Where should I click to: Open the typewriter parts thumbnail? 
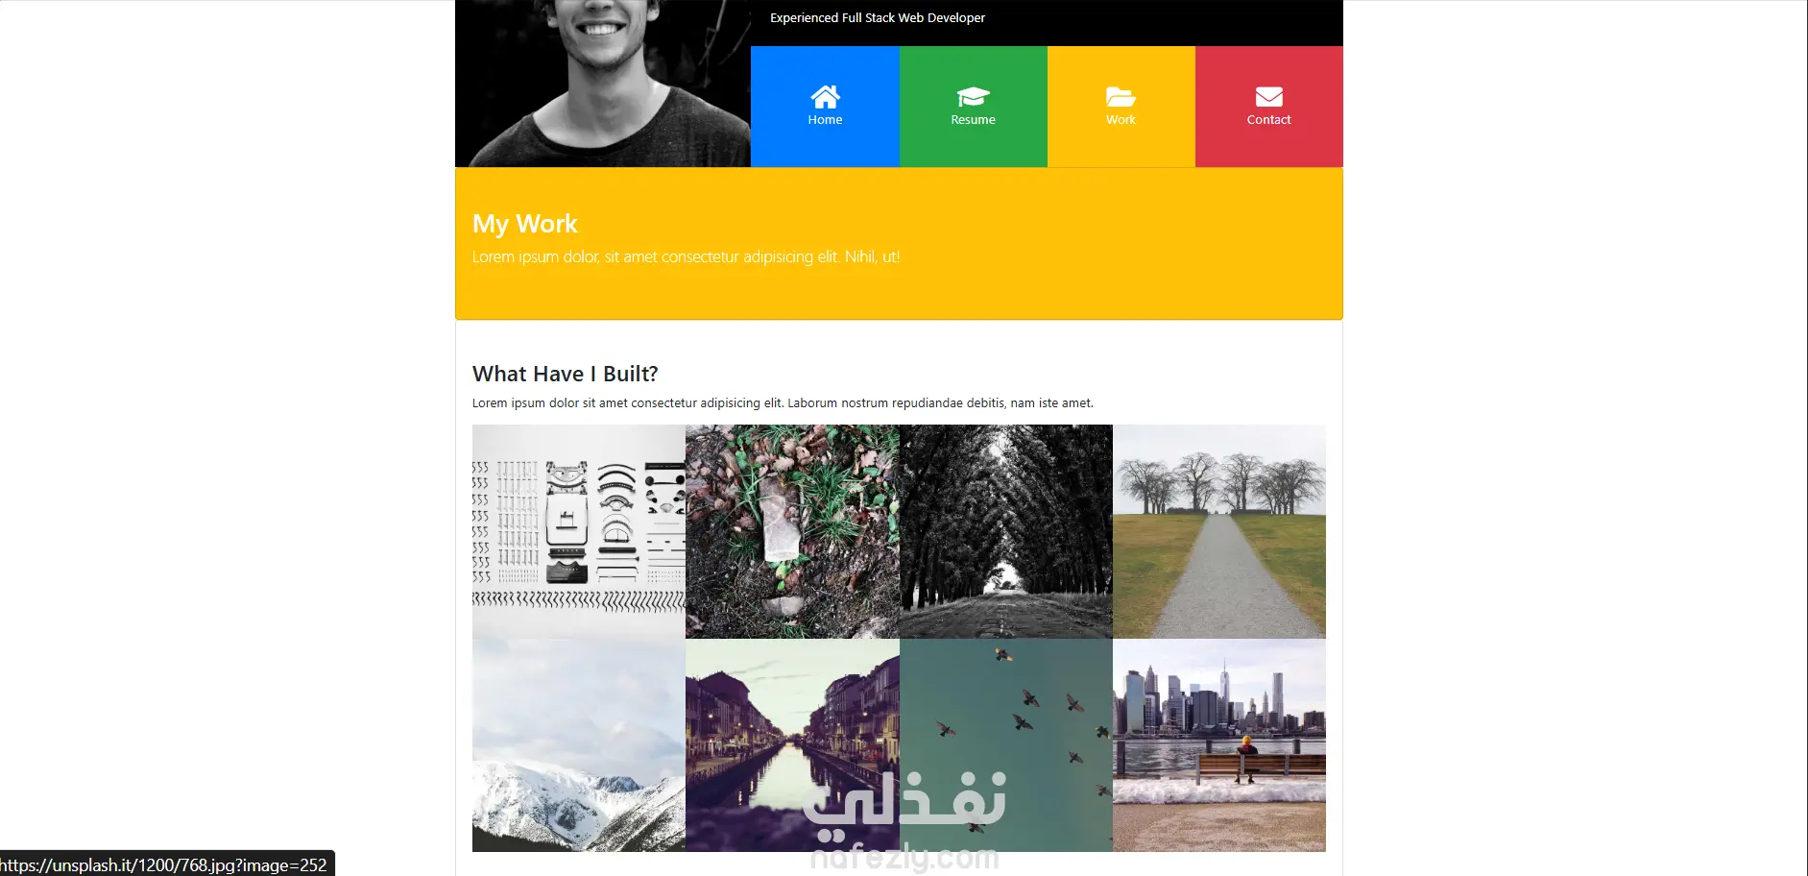[x=579, y=531]
